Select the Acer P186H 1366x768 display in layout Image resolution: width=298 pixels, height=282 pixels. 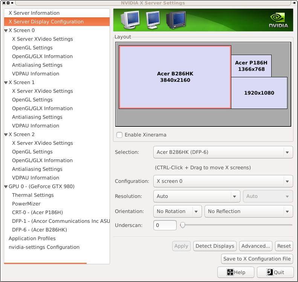[x=251, y=66]
